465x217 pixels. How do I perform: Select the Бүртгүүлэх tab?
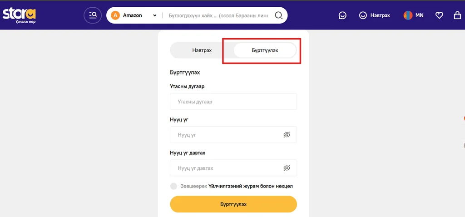pyautogui.click(x=265, y=50)
